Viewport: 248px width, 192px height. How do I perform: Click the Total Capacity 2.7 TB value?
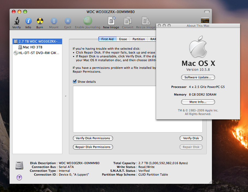coord(163,163)
